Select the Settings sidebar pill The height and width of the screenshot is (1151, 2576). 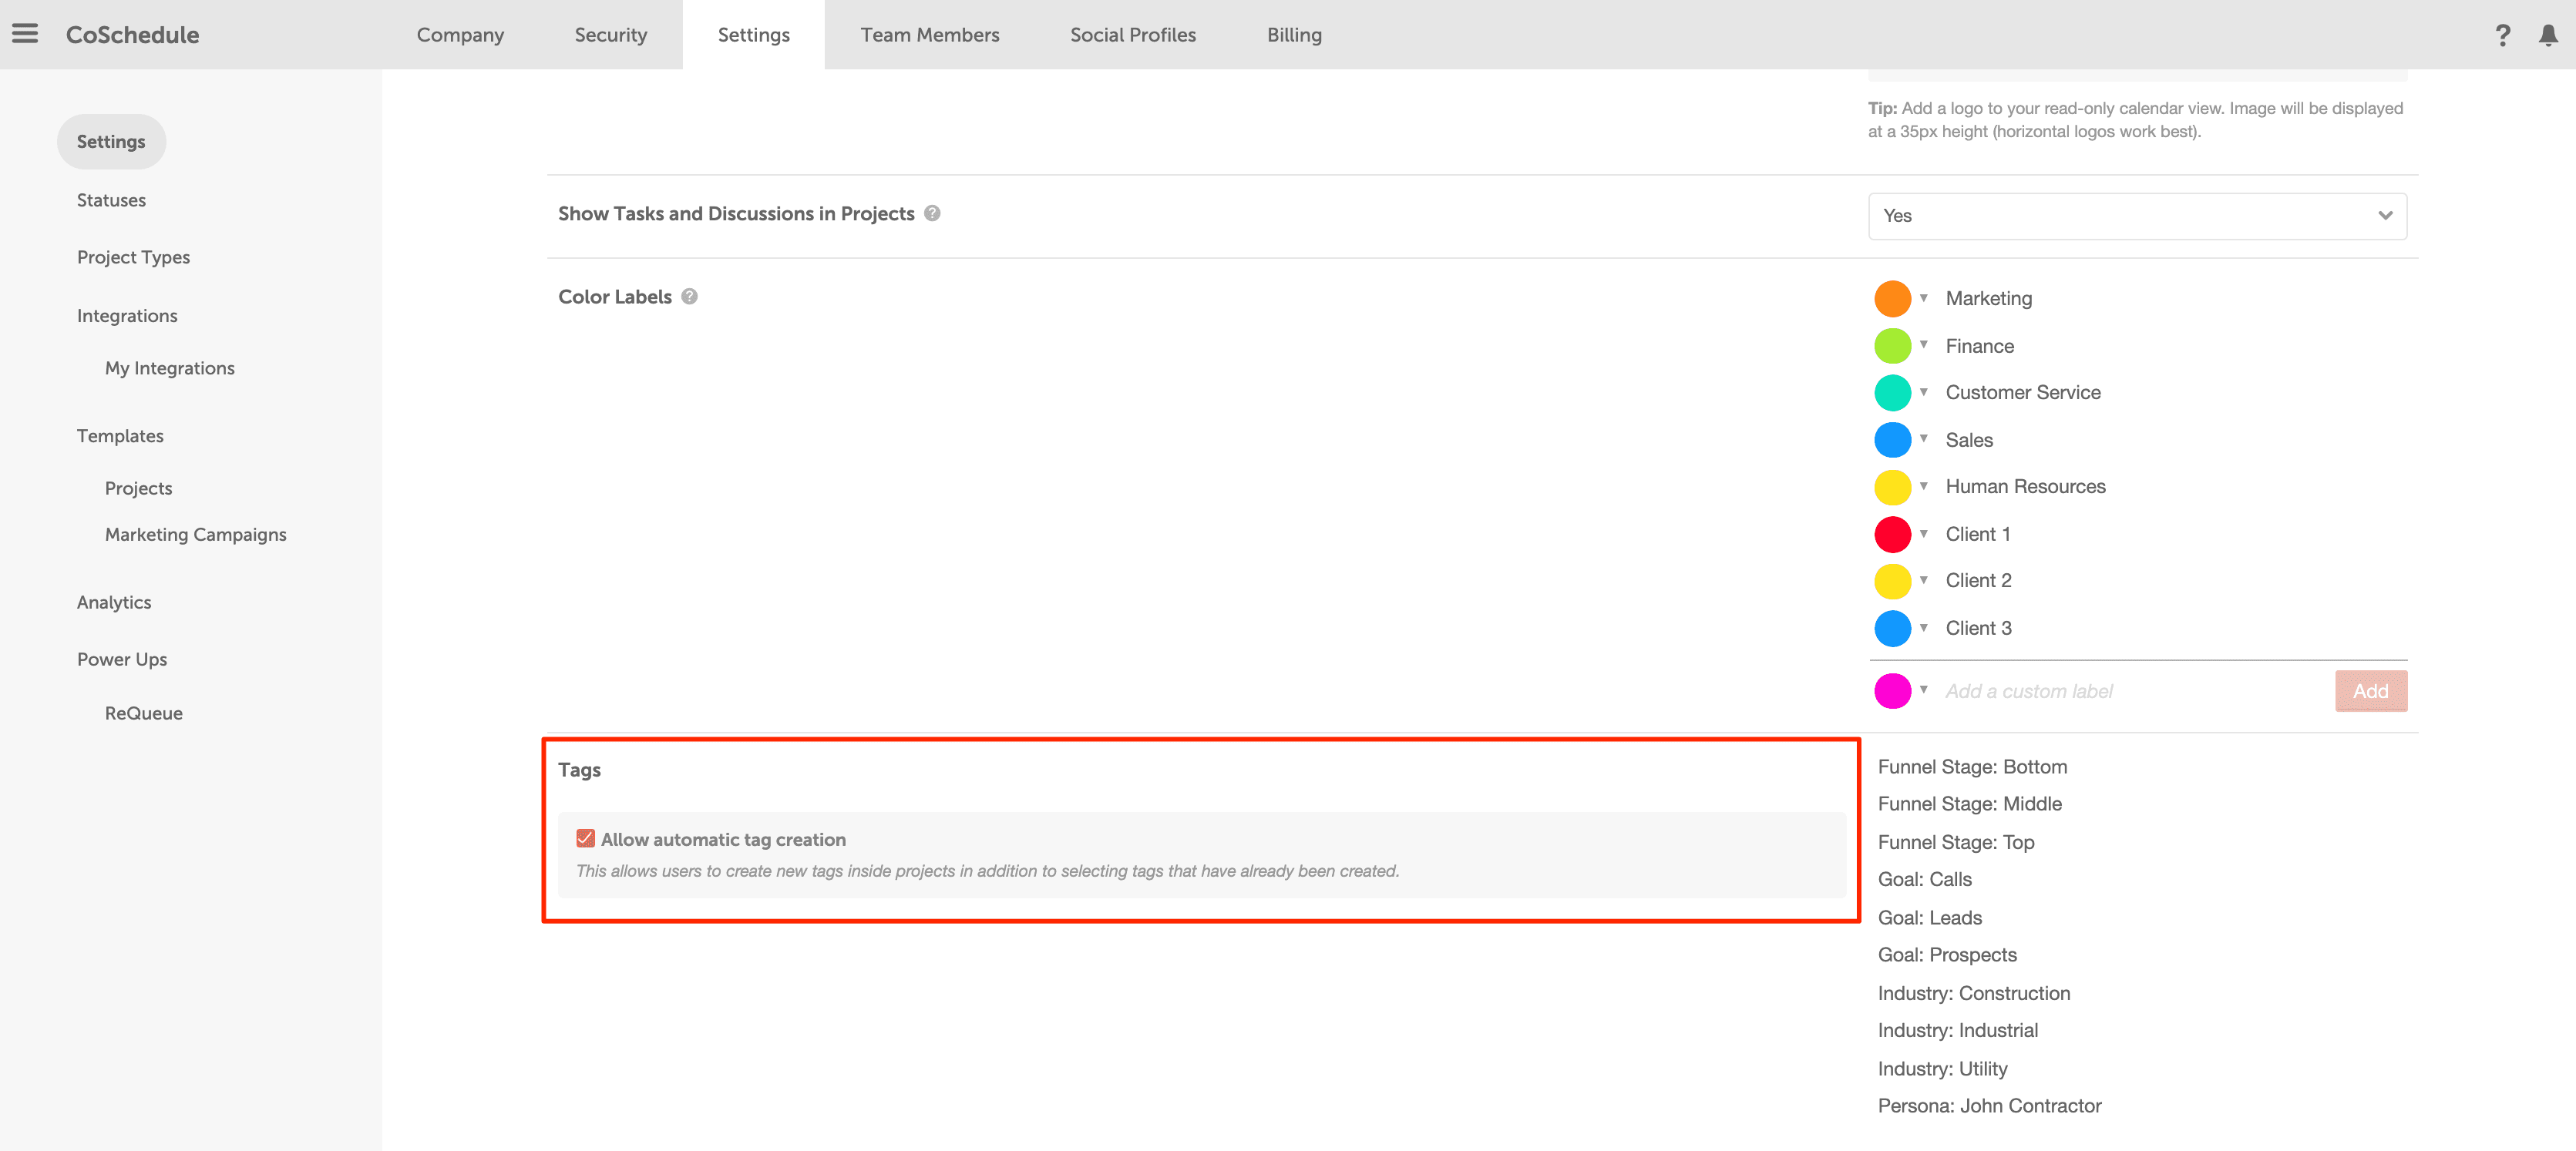[111, 142]
